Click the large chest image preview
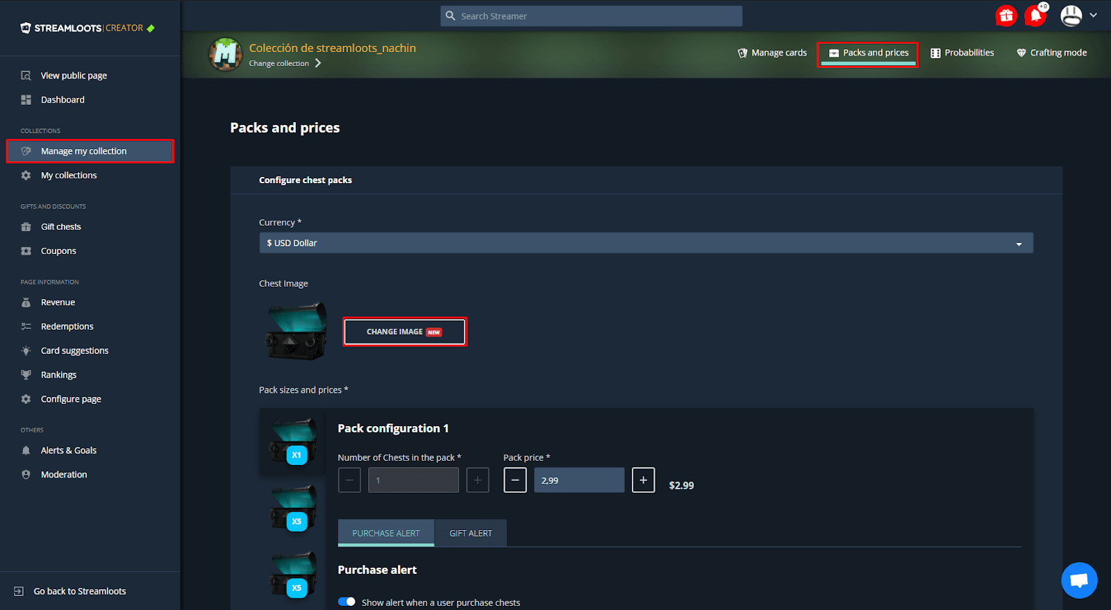Image resolution: width=1111 pixels, height=610 pixels. [296, 330]
